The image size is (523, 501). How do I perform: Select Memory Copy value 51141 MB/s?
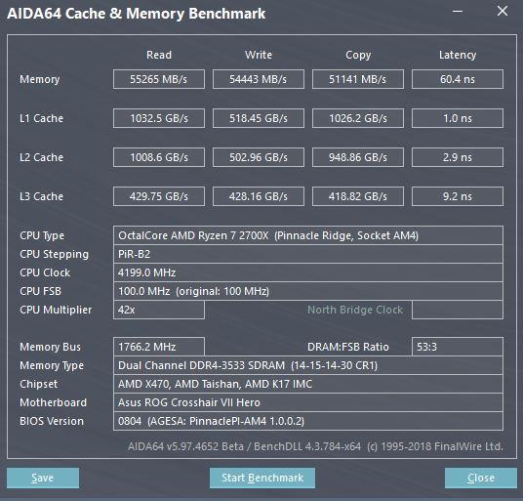358,79
